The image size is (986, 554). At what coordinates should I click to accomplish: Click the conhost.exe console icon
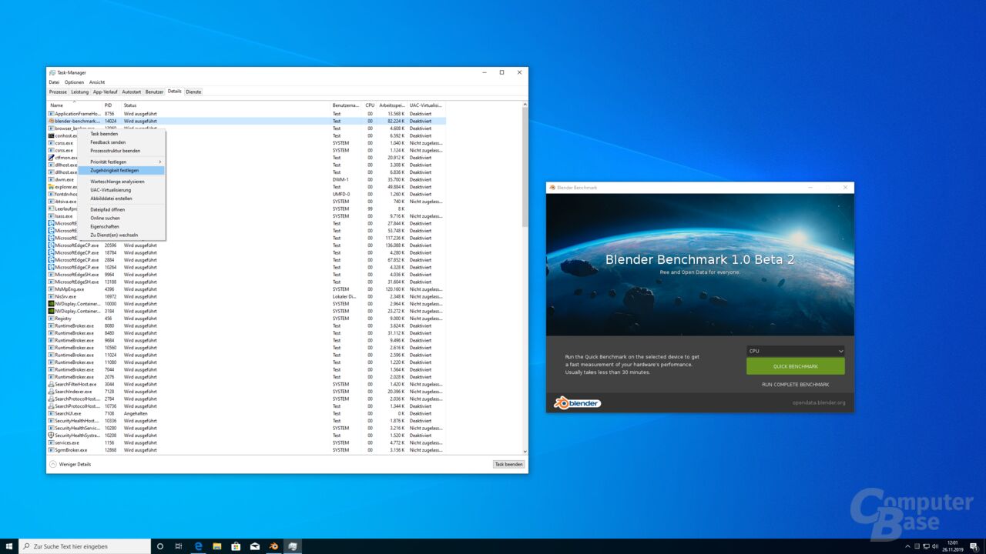click(51, 135)
